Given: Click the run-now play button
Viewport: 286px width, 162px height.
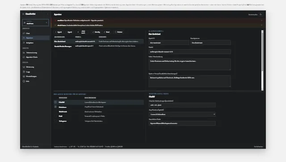Looking at the screenshot, I should (x=82, y=32).
